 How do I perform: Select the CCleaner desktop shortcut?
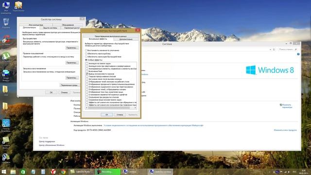click(6, 40)
